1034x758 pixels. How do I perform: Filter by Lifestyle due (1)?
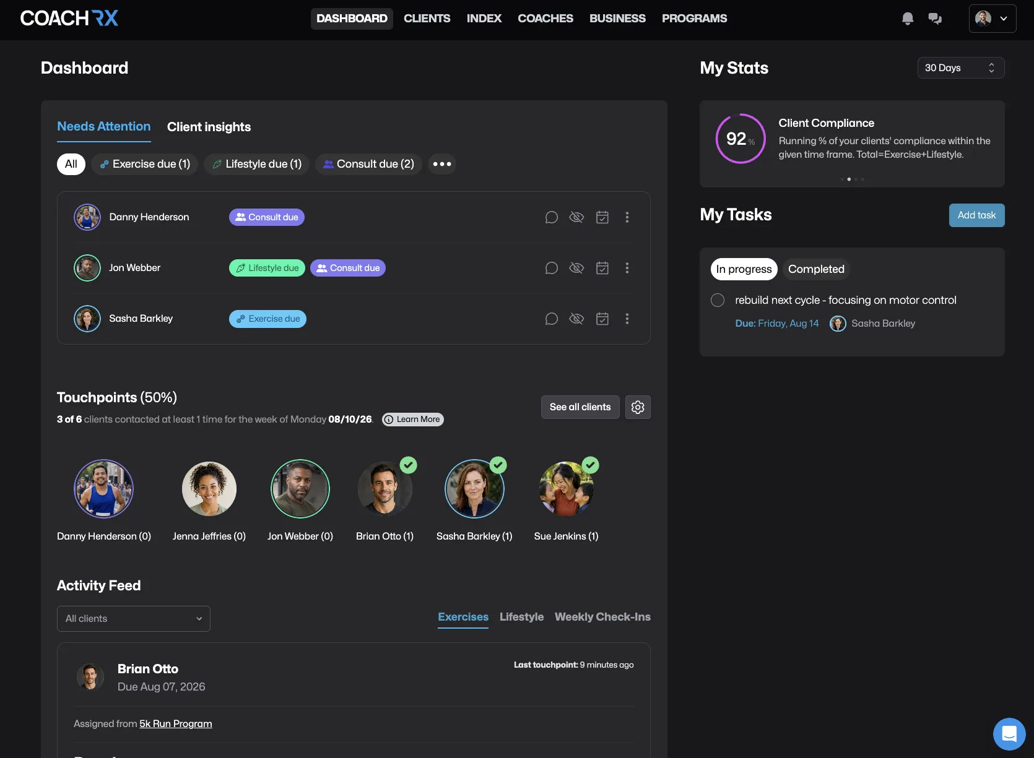click(256, 164)
